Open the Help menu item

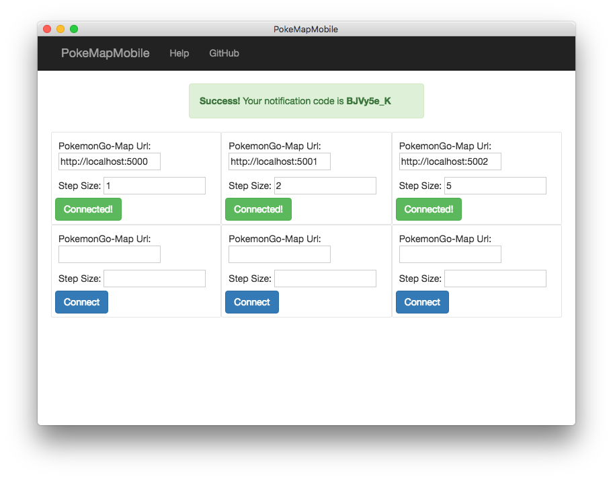point(179,53)
